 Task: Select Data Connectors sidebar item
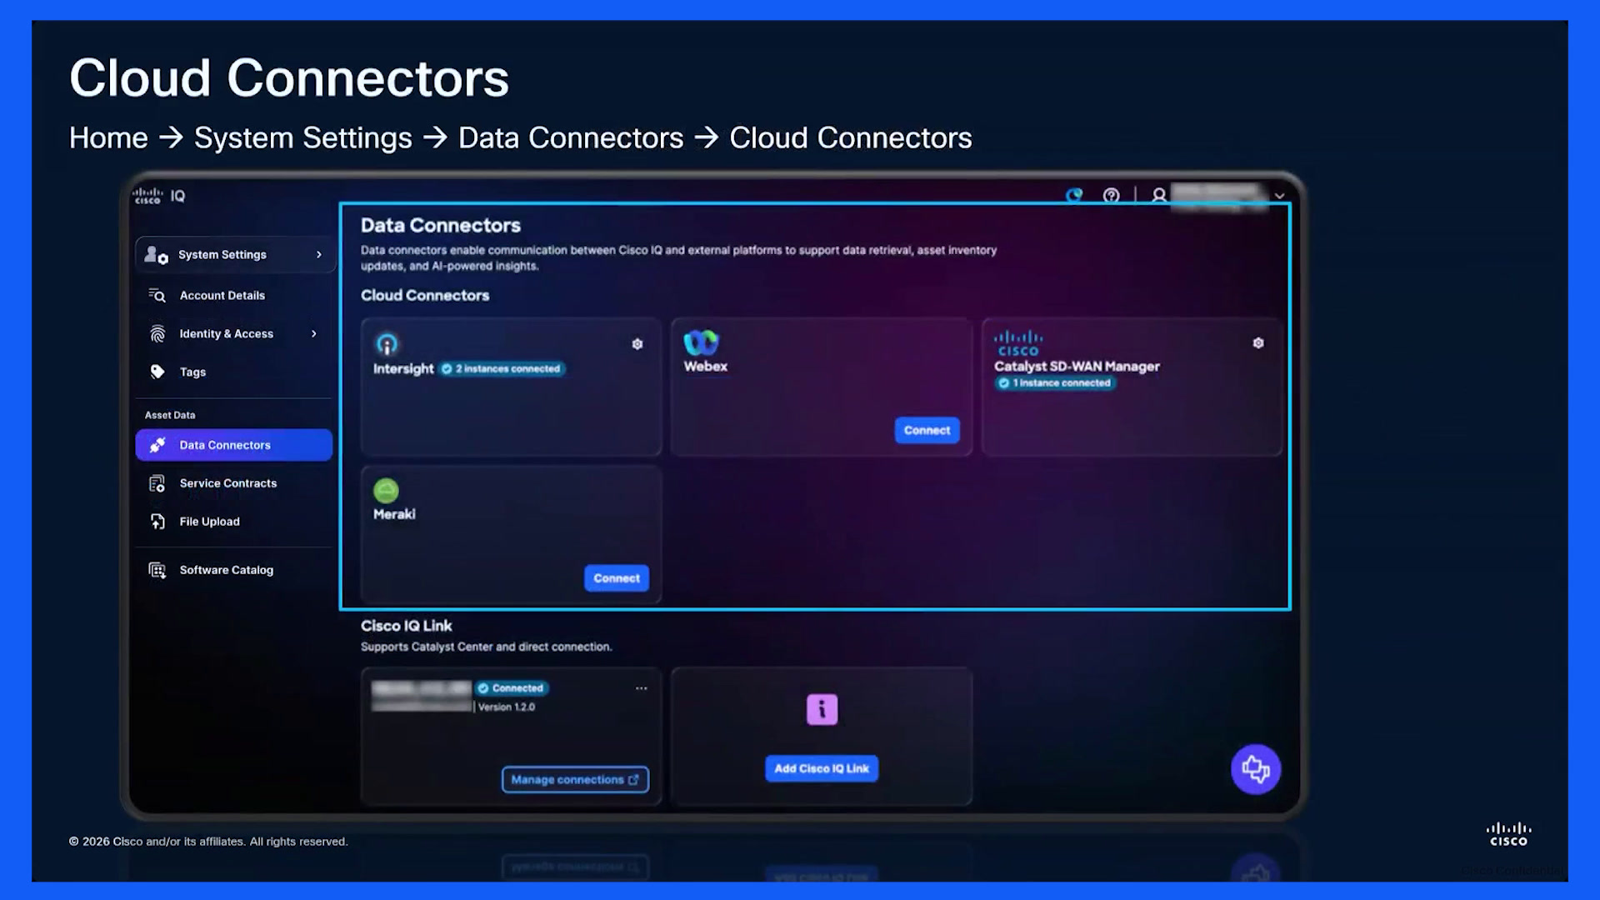pyautogui.click(x=234, y=445)
